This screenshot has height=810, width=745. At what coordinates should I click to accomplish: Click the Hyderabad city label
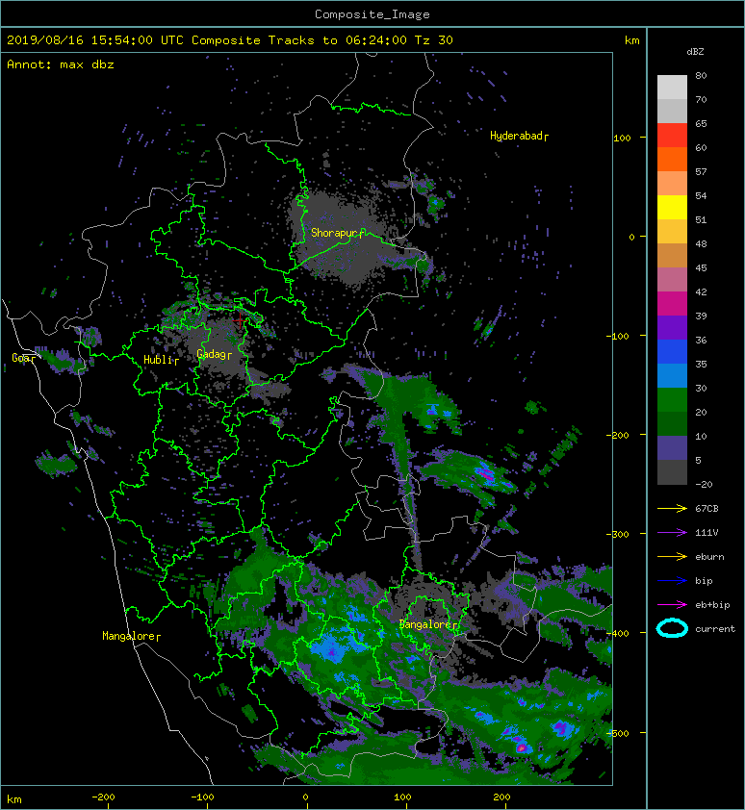click(x=519, y=136)
